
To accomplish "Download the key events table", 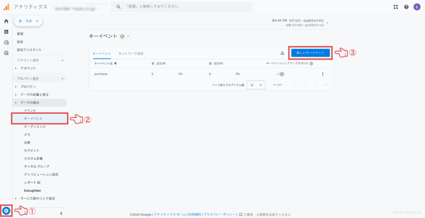I will pos(282,53).
